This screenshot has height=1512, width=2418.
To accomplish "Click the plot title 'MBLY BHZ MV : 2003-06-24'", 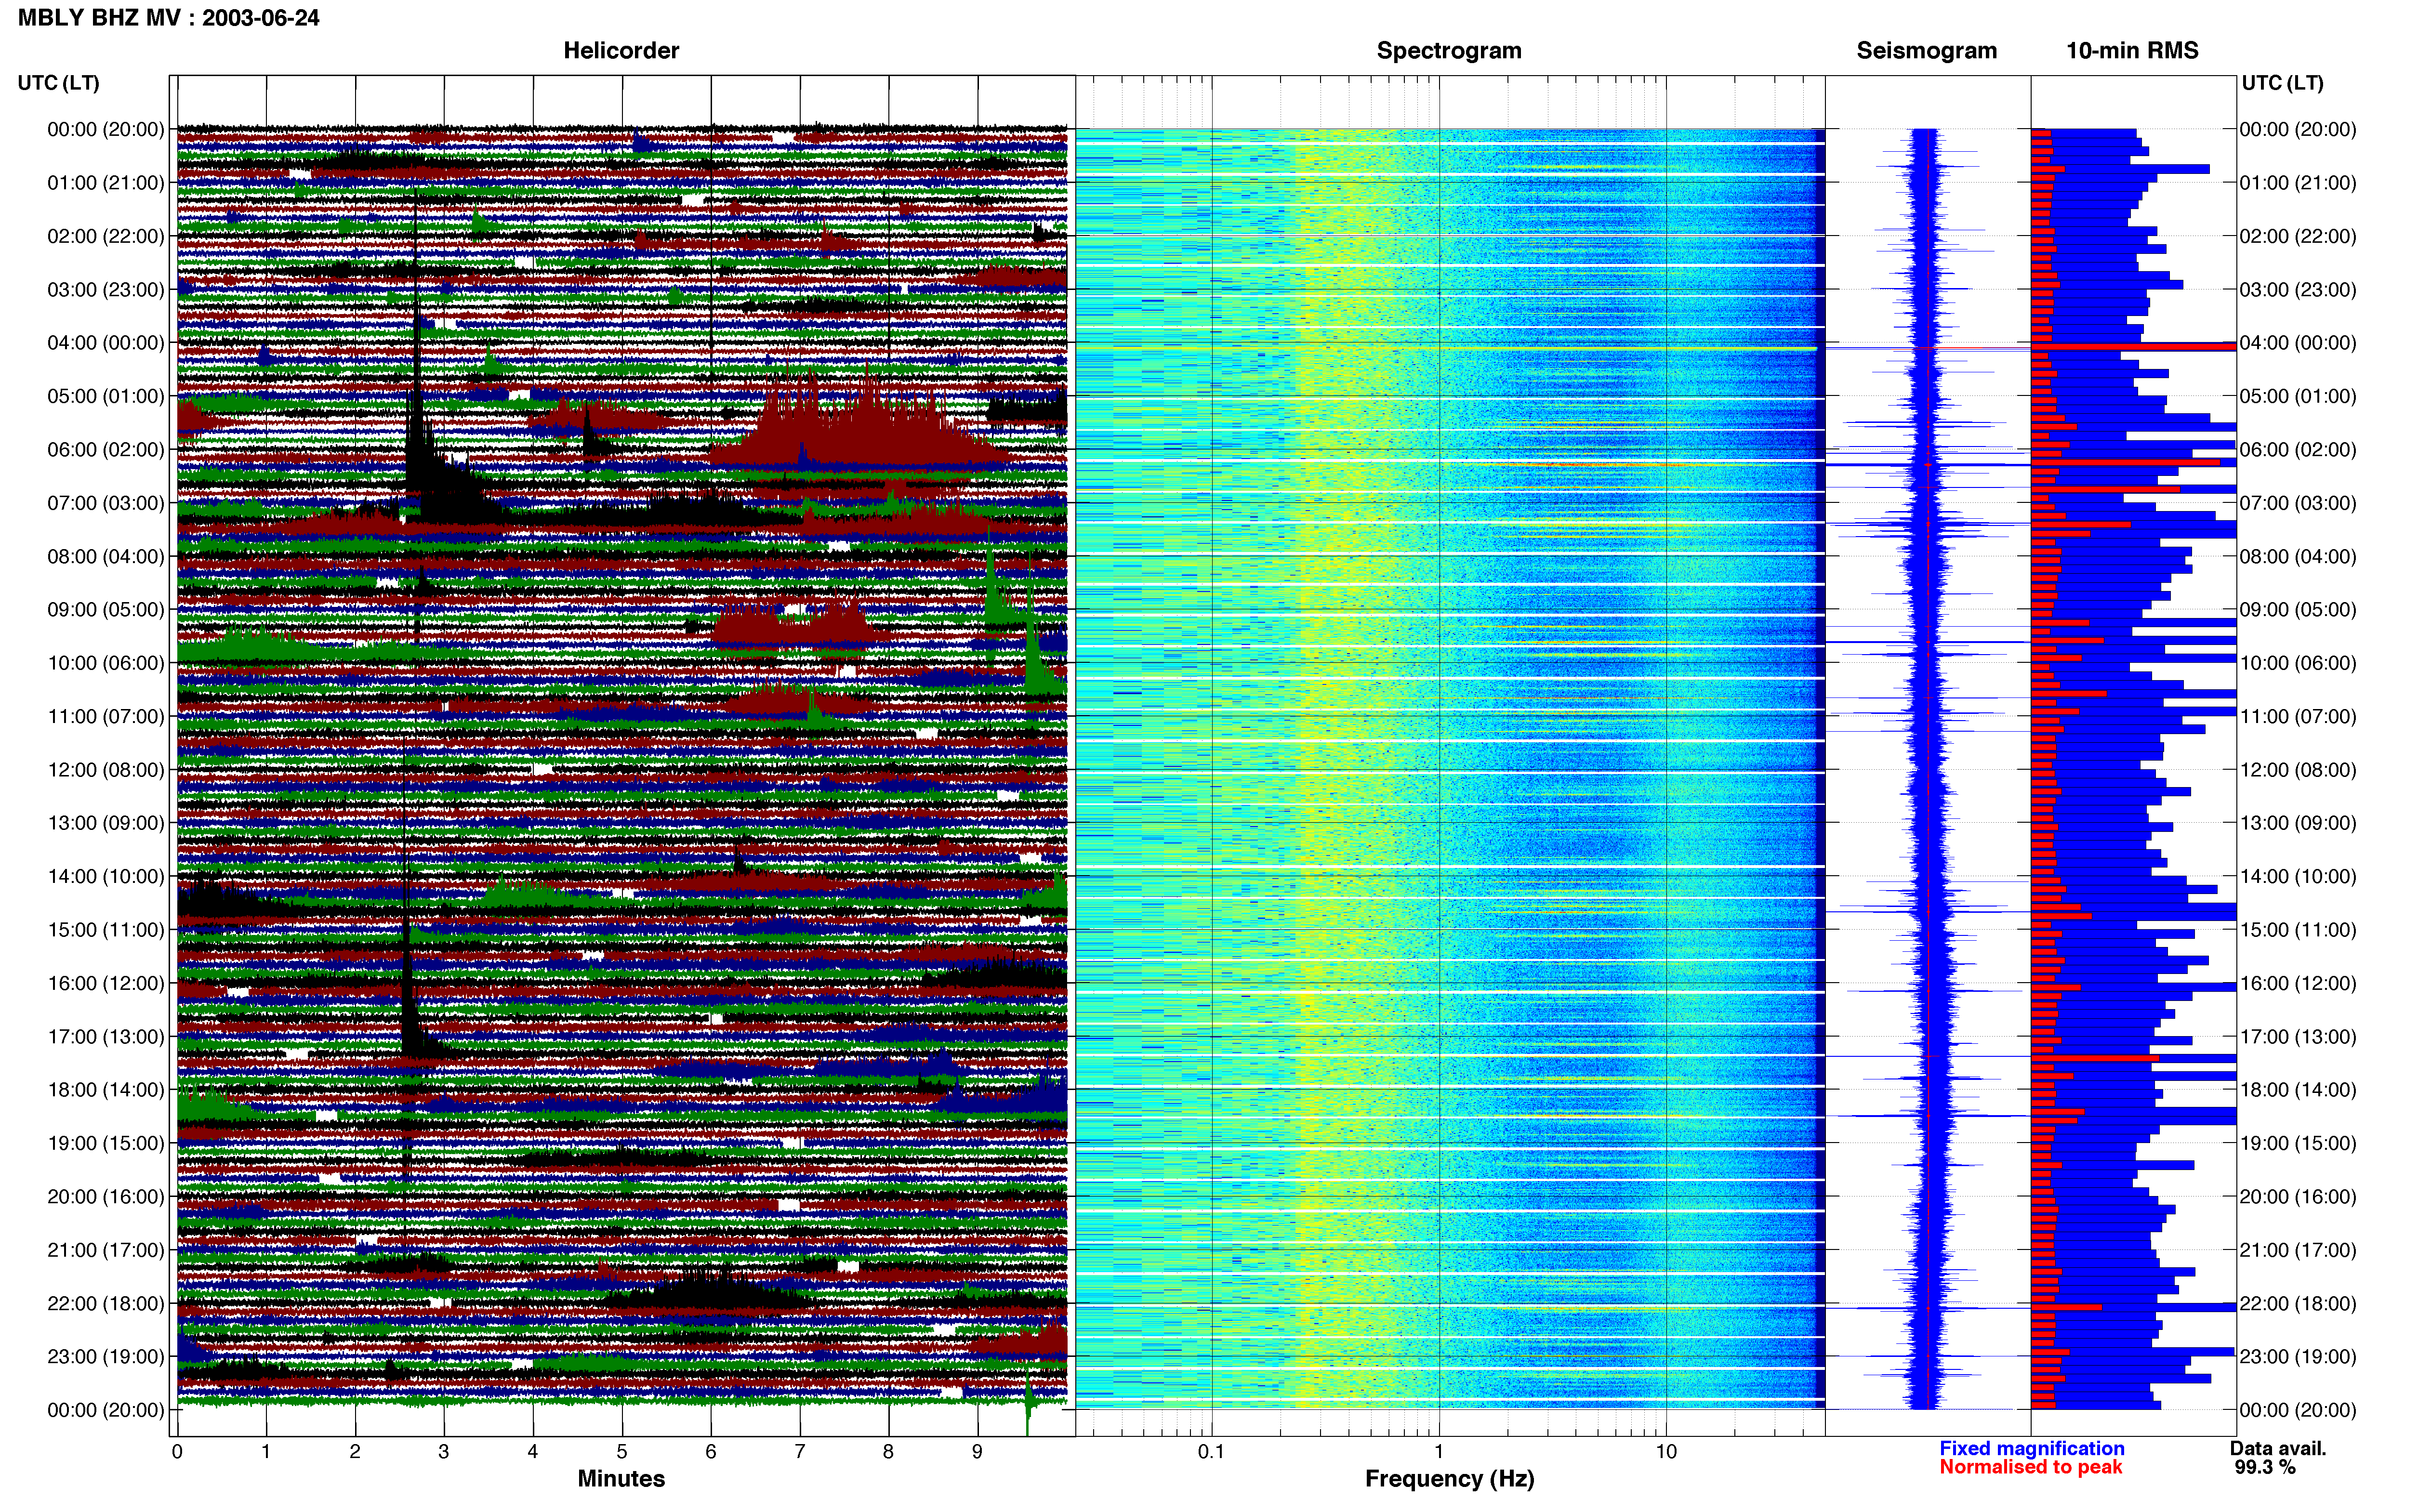I will point(169,17).
